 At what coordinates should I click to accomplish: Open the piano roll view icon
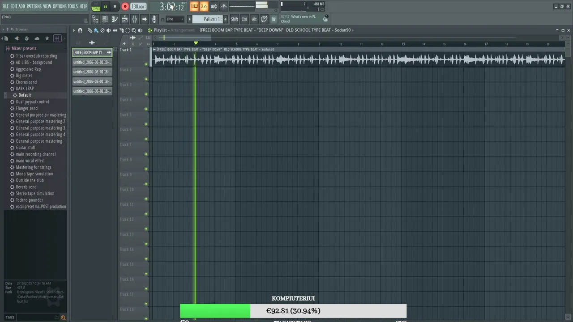pyautogui.click(x=115, y=19)
